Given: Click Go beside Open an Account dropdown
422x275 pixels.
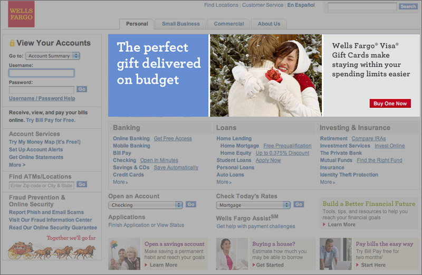Looking at the screenshot, I should click(191, 204).
